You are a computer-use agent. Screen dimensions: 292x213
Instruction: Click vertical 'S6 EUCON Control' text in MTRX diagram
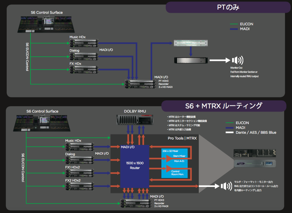tap(23, 167)
